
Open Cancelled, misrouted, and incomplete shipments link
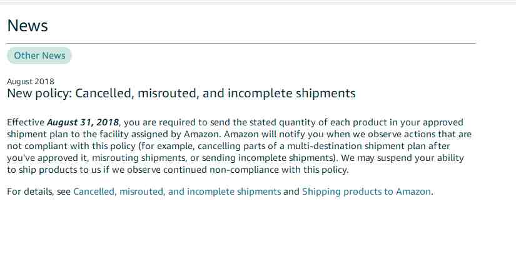click(177, 192)
